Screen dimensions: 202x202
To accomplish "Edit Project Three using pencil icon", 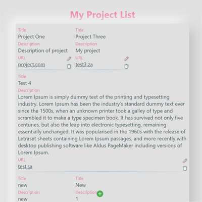I will click(x=126, y=59).
